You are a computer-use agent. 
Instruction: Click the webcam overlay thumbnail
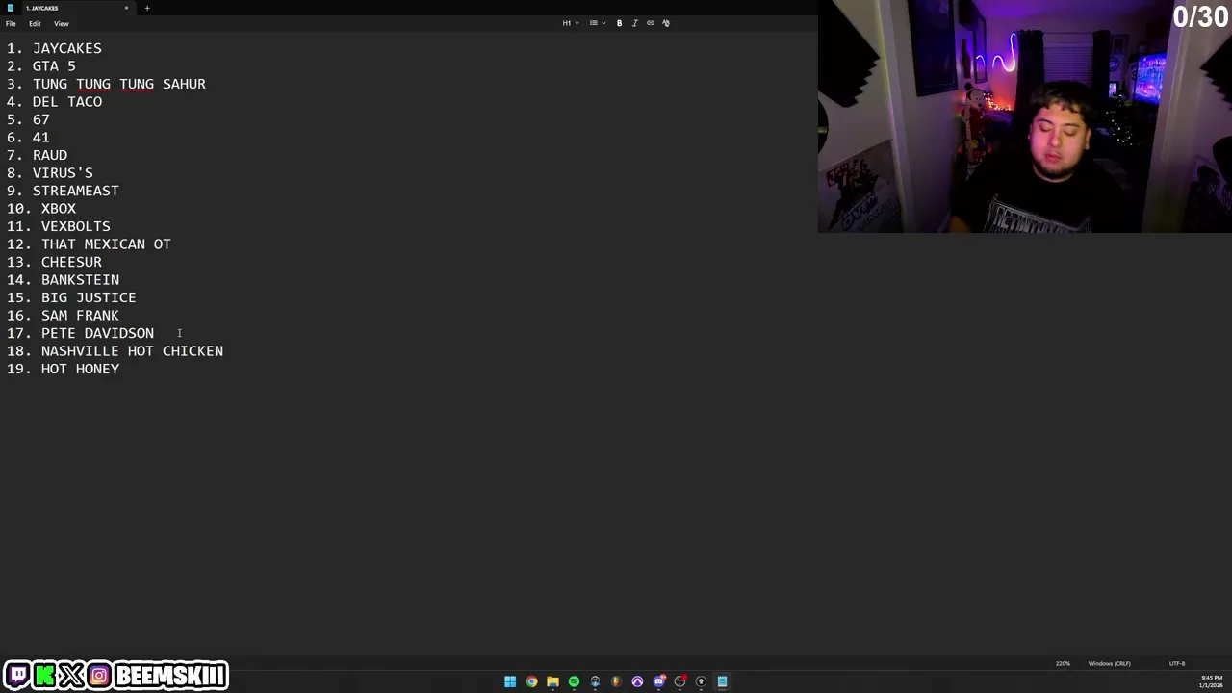tap(1025, 116)
